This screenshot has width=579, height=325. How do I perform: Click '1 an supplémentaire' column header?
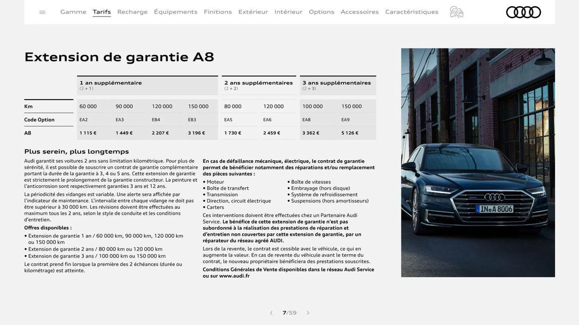pos(147,85)
